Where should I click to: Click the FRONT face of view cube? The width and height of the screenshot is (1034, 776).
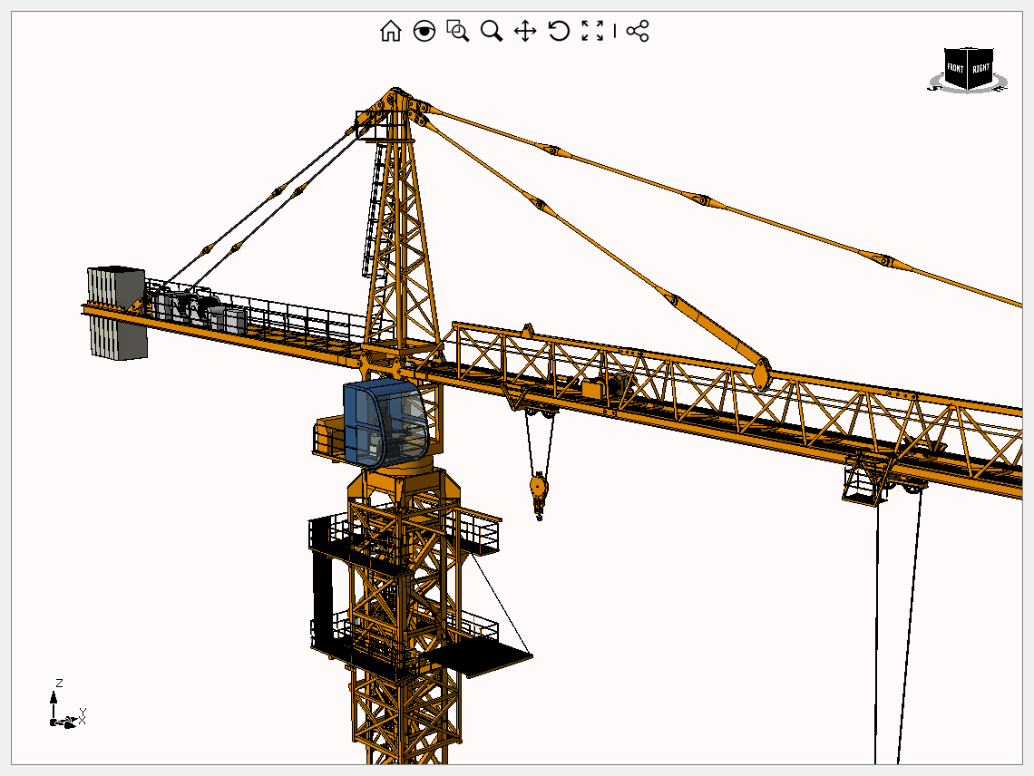click(x=956, y=69)
